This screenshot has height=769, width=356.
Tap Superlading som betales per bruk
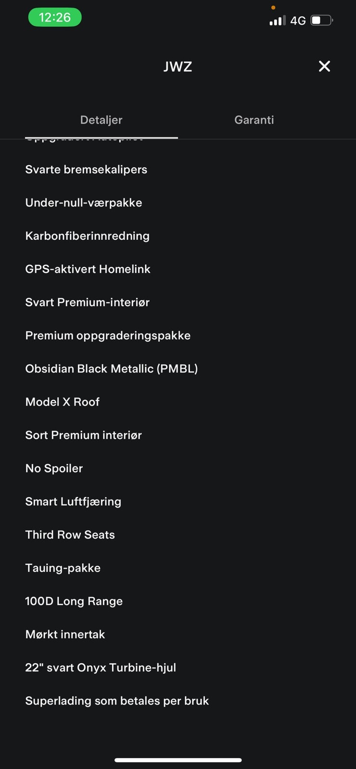[117, 700]
